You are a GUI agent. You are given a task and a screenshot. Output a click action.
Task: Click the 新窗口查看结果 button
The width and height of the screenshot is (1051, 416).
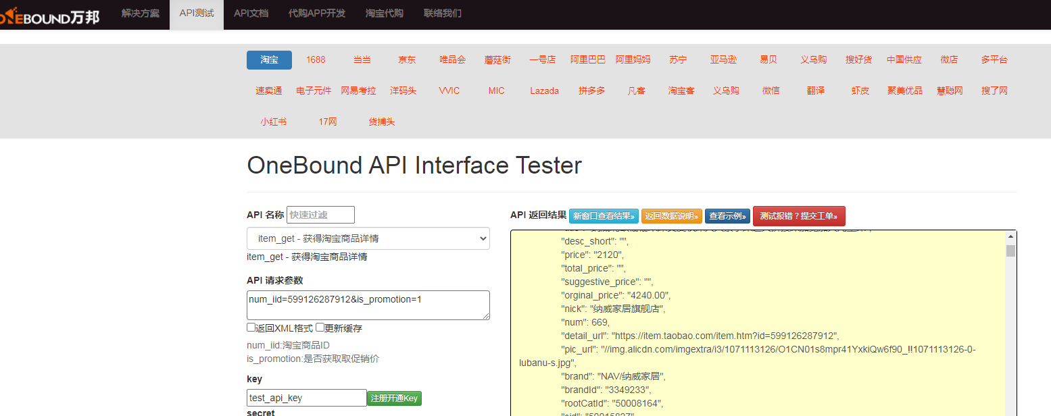[x=604, y=216]
